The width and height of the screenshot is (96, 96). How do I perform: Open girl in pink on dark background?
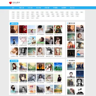pyautogui.click(x=58, y=40)
